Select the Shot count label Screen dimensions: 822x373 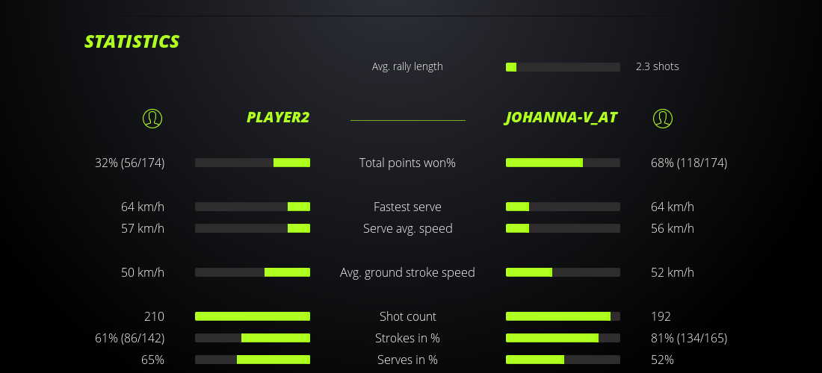pos(407,316)
